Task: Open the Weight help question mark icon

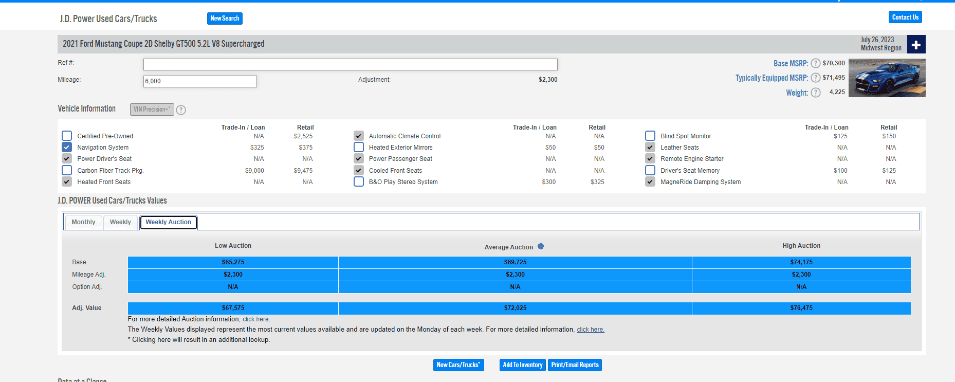Action: 816,93
